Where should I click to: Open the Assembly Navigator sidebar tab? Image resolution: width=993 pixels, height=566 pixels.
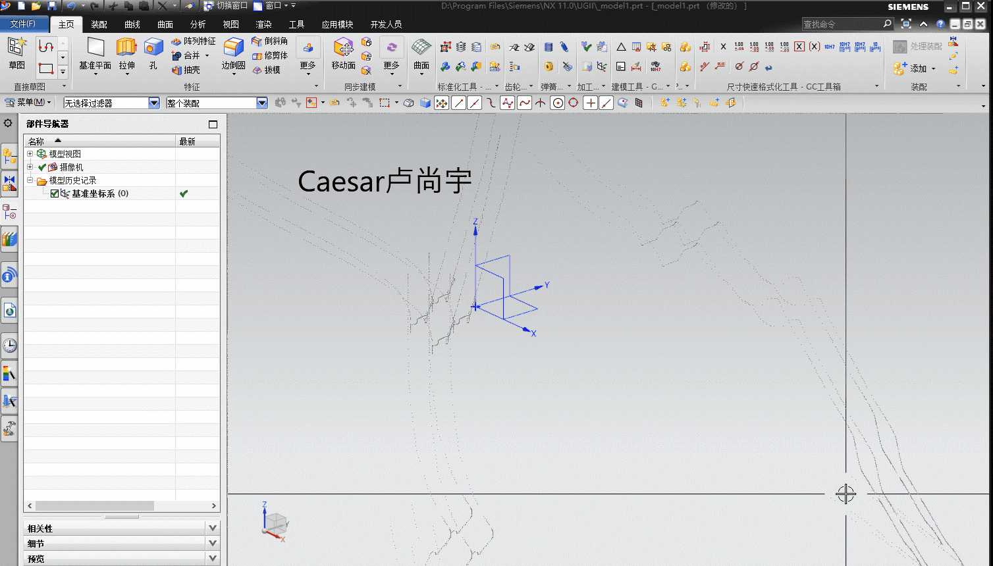point(9,157)
